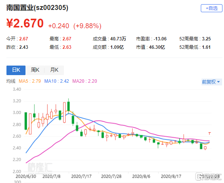The width and height of the screenshot is (224, 183).
Task: Switch to the 周K weekly chart tab
Action: click(x=35, y=70)
